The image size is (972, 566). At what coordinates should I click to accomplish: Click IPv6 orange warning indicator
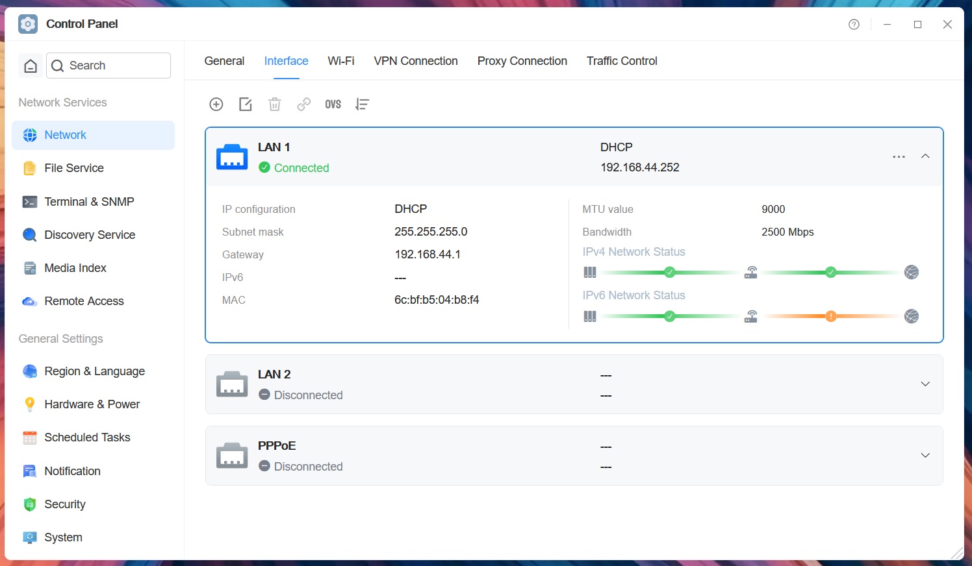[x=831, y=317]
